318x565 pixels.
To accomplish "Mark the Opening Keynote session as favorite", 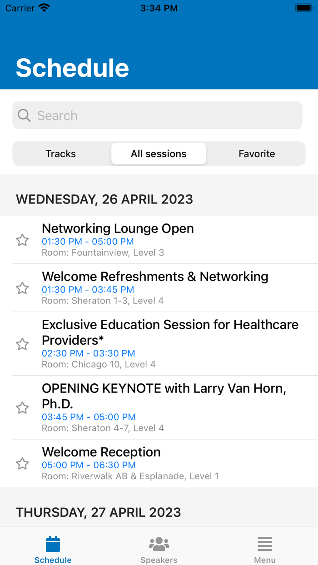I will 22,408.
